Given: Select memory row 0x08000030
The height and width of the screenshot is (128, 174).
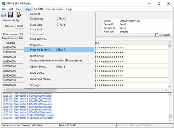Looking at the screenshot, I should point(13,62).
